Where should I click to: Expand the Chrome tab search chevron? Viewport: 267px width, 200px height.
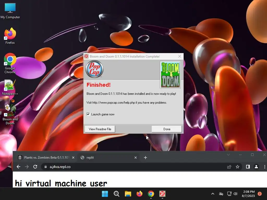click(228, 155)
